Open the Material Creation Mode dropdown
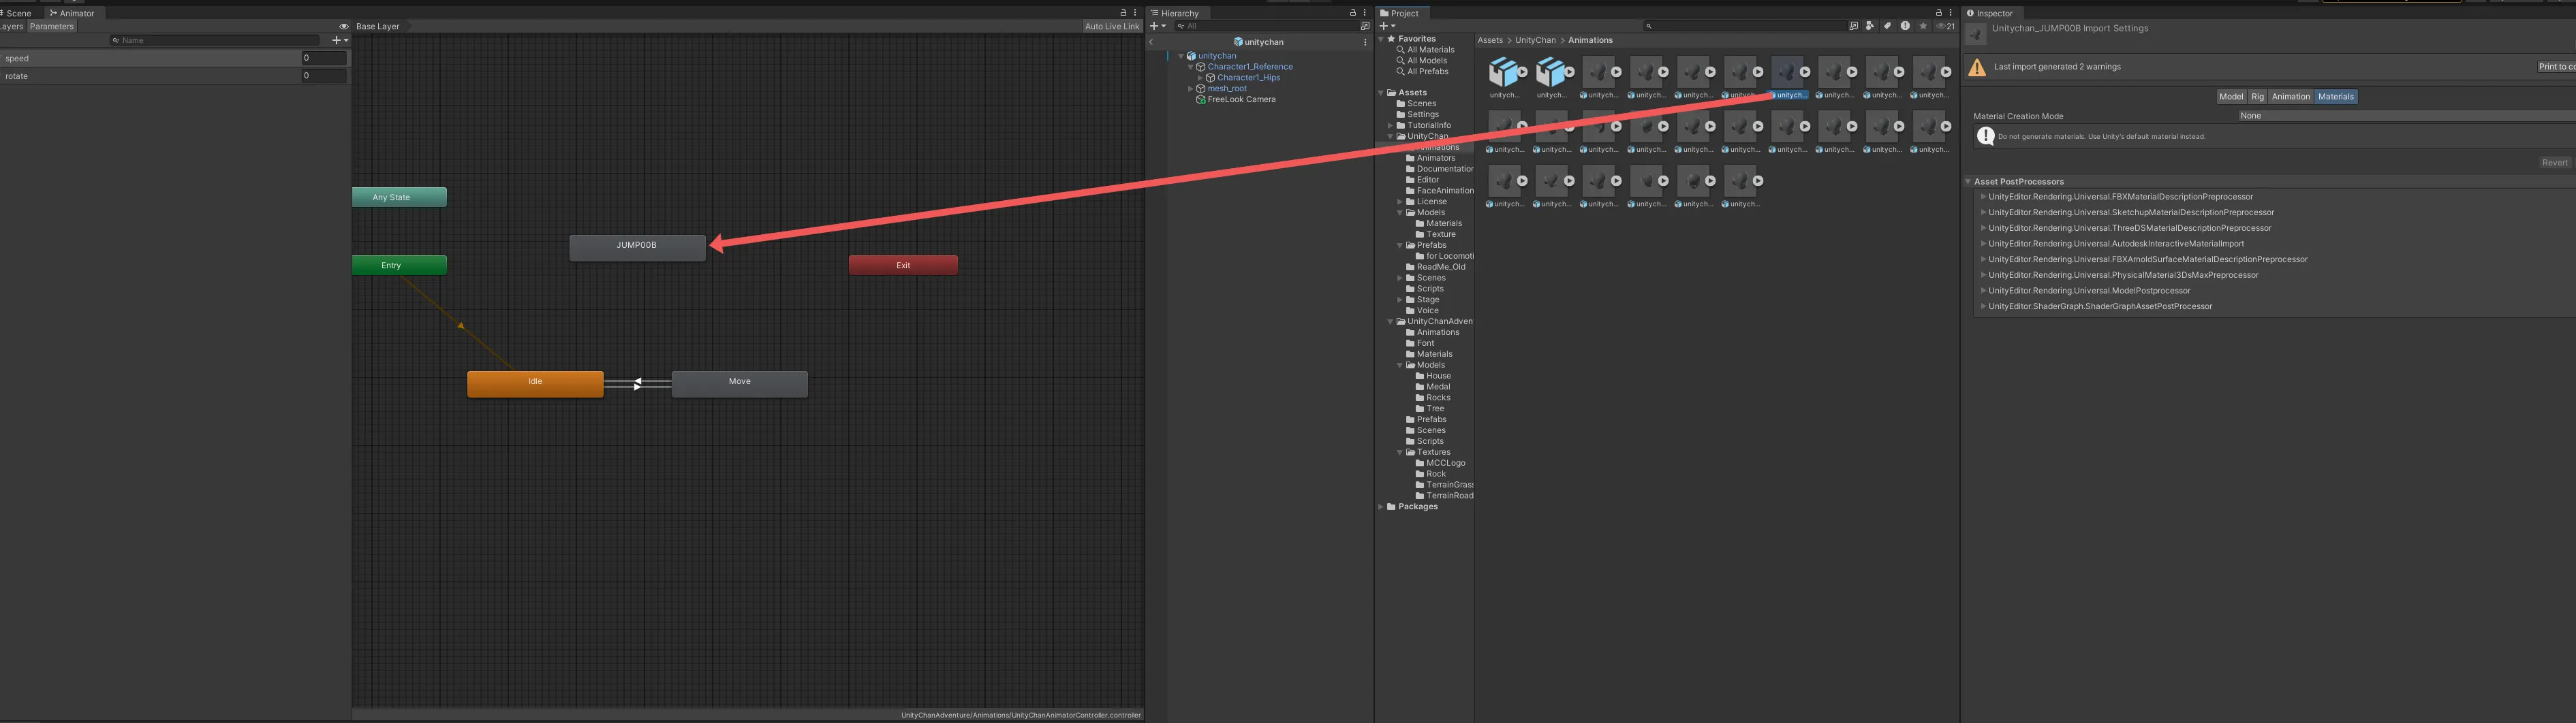 pos(2400,116)
